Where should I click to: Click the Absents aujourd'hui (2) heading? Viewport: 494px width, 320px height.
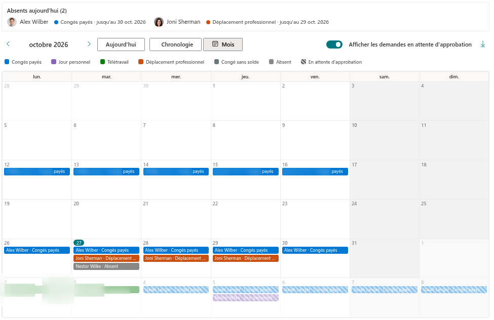[37, 11]
